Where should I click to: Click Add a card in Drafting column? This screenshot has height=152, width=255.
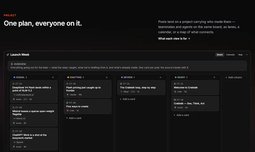pos(74,118)
